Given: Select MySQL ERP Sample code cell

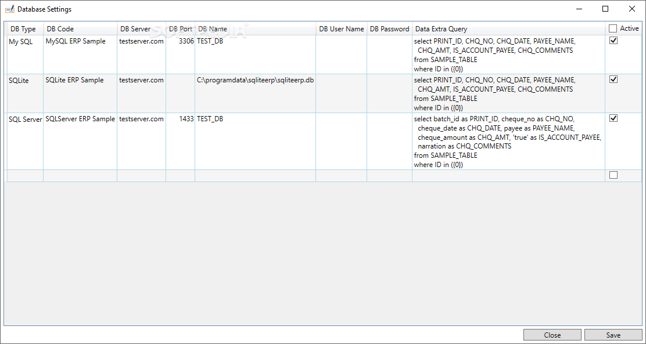Looking at the screenshot, I should 80,55.
